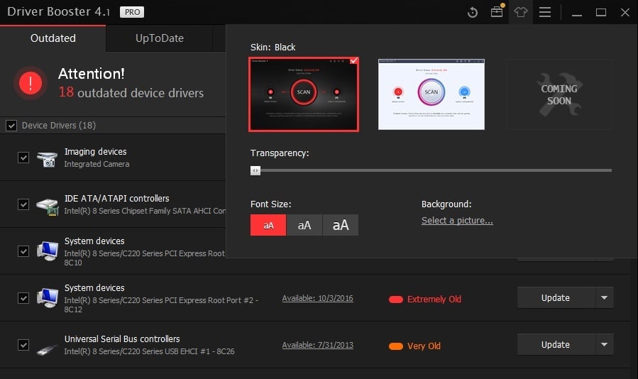Choose the white skin thumbnail

pos(431,94)
